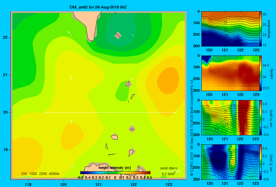276x187 pixels.
Task: Click the '200 1000 2000 4000m' depth legend
Action: [40, 174]
